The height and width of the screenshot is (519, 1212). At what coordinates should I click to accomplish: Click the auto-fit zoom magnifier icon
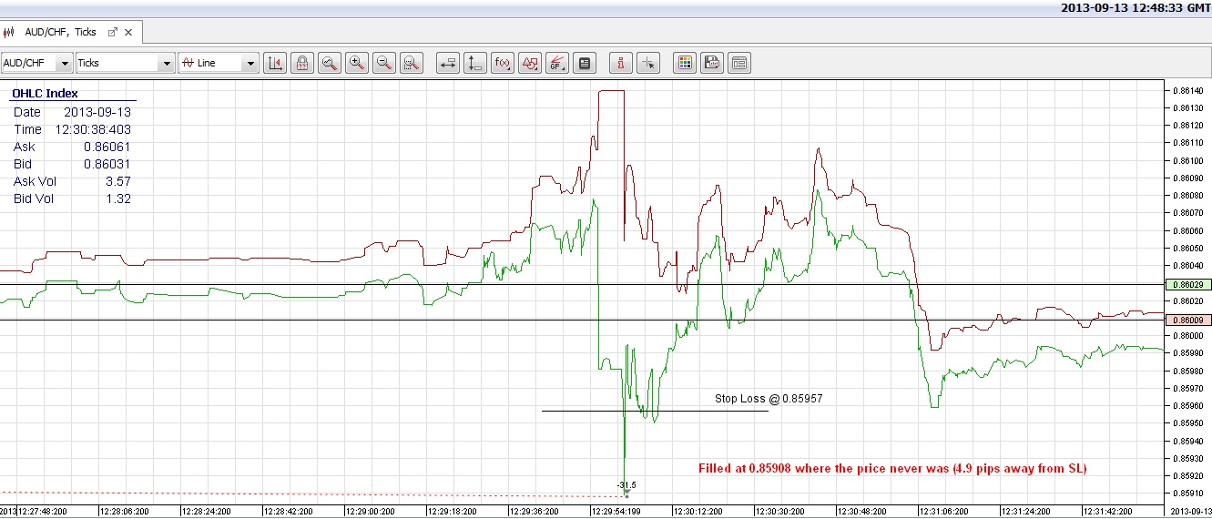[412, 63]
